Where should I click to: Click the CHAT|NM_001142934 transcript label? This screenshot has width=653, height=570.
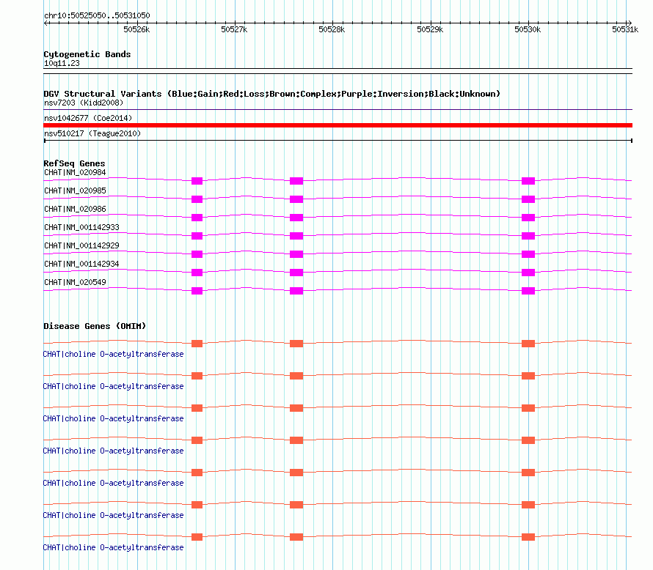click(x=81, y=264)
